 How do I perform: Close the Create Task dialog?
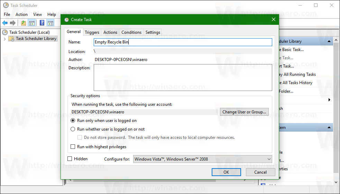(274, 19)
